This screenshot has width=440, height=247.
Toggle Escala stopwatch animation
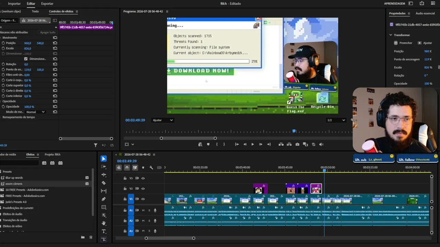tap(3, 48)
